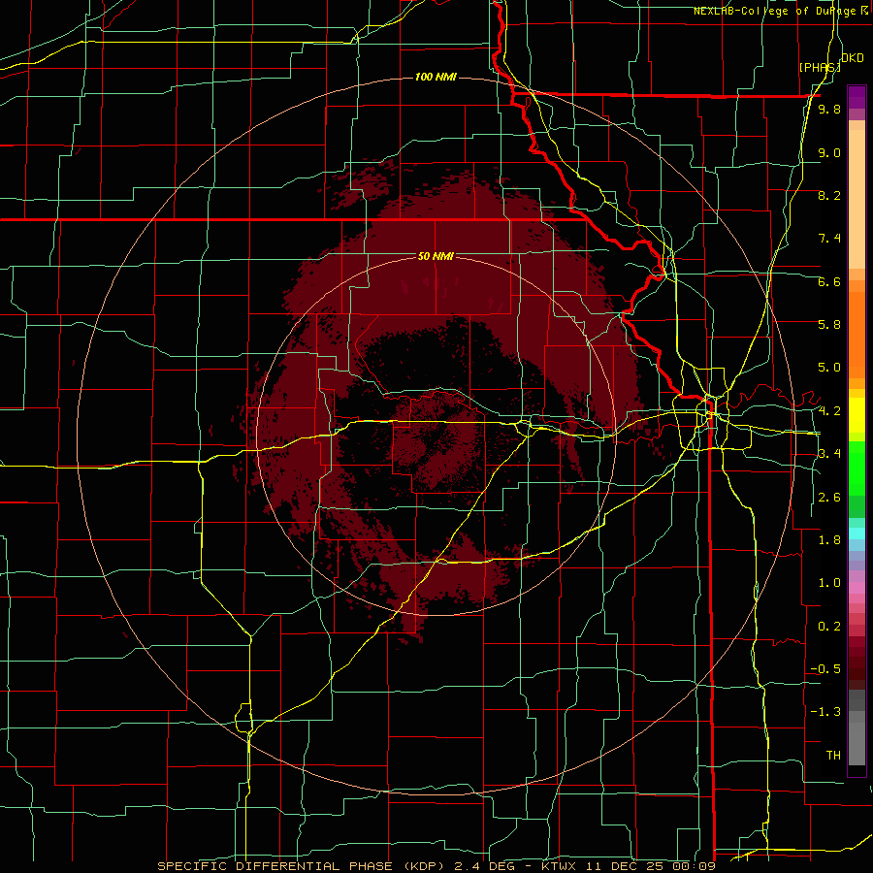Screen dimensions: 873x873
Task: Click the 9.8 scale value
Action: [829, 109]
